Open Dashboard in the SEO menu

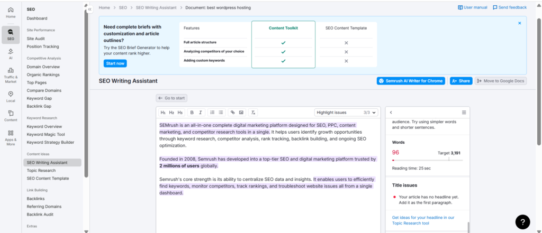tap(37, 18)
